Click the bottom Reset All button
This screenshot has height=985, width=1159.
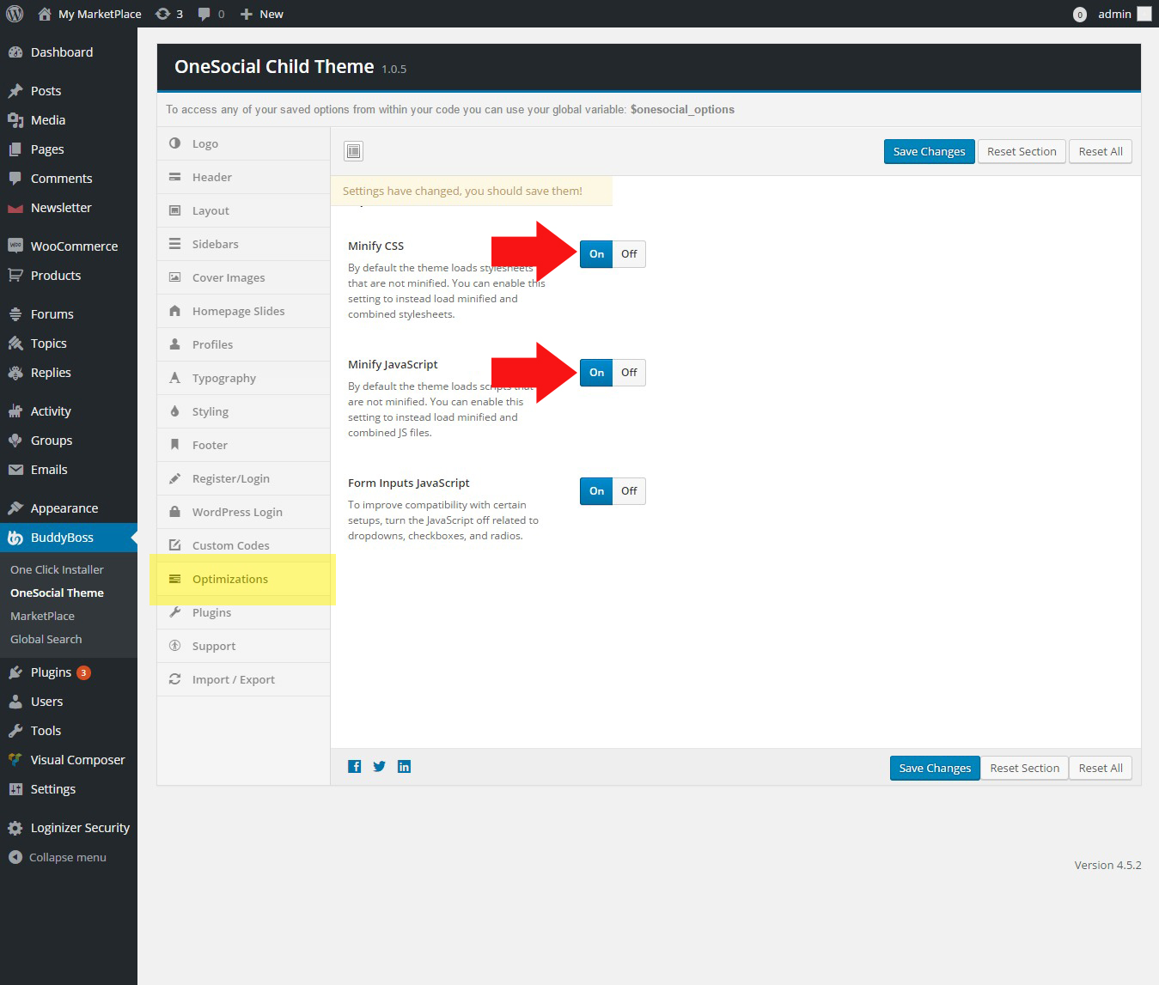1101,769
